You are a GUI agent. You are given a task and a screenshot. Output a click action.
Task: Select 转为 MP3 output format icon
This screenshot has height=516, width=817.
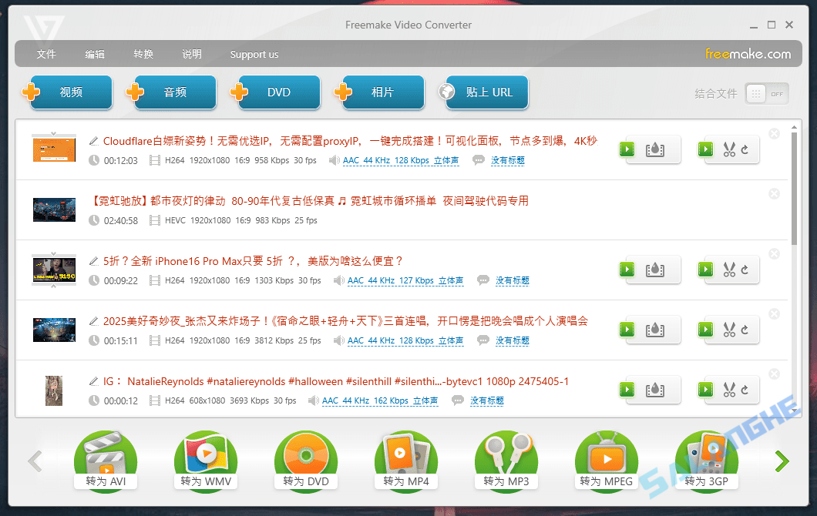pyautogui.click(x=506, y=457)
